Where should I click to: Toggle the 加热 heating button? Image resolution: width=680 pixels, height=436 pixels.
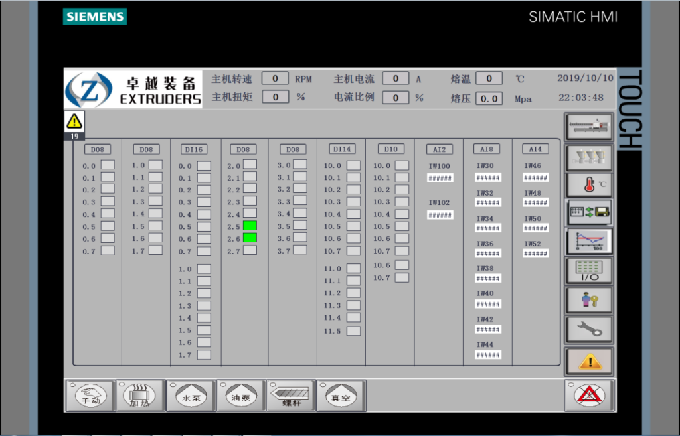tap(139, 396)
